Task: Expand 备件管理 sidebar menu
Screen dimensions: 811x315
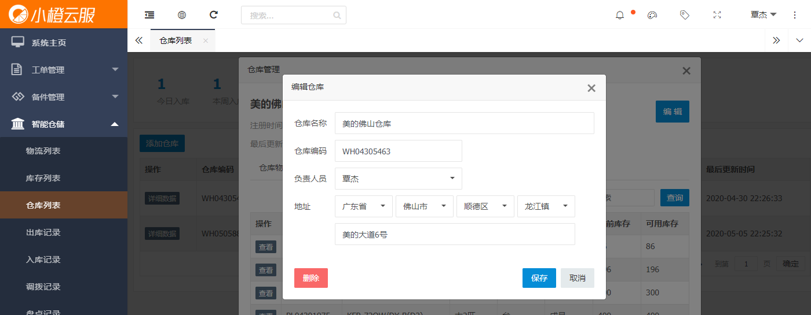Action: pos(64,97)
